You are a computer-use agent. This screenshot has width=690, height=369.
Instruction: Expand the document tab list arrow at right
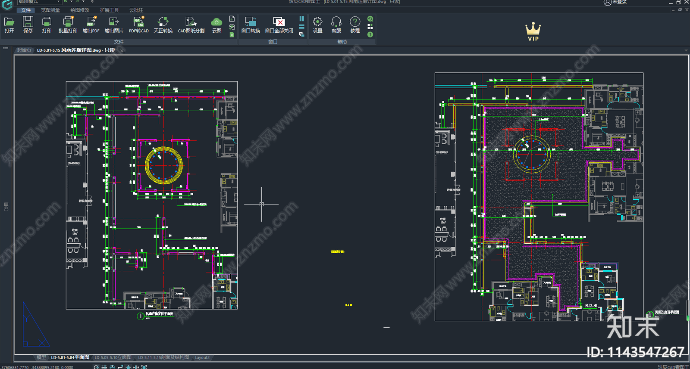(686, 50)
